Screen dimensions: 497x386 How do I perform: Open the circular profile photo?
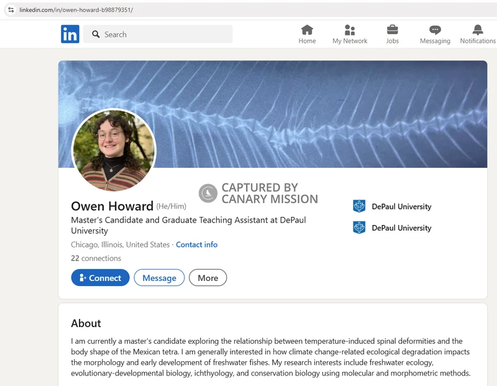click(x=114, y=150)
